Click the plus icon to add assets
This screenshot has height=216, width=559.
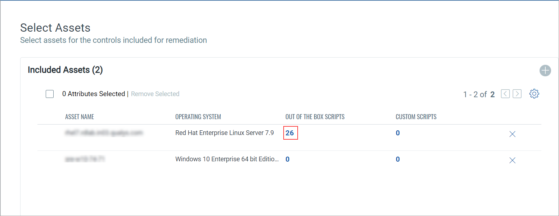(x=545, y=71)
